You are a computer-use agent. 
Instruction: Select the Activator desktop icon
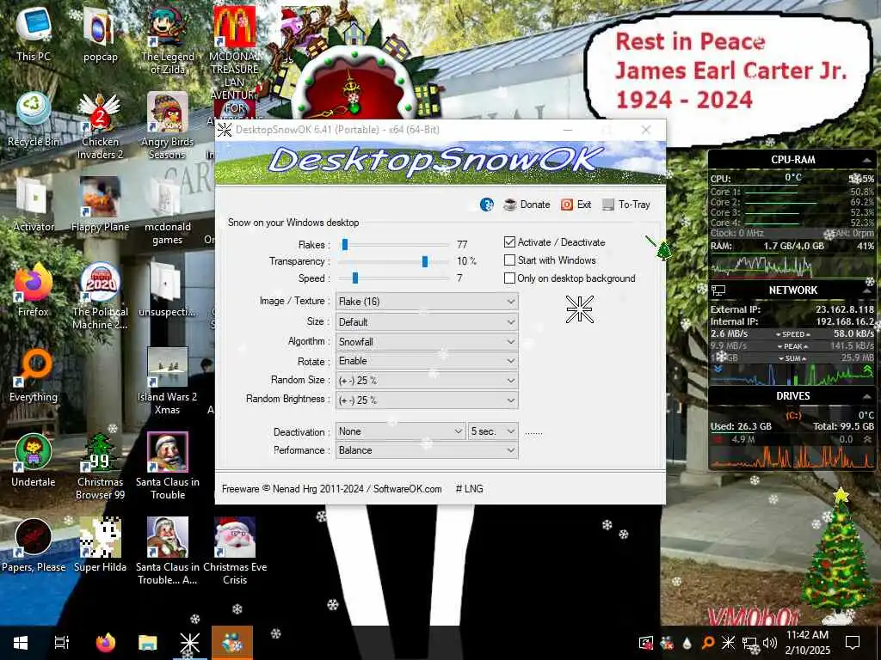[34, 205]
